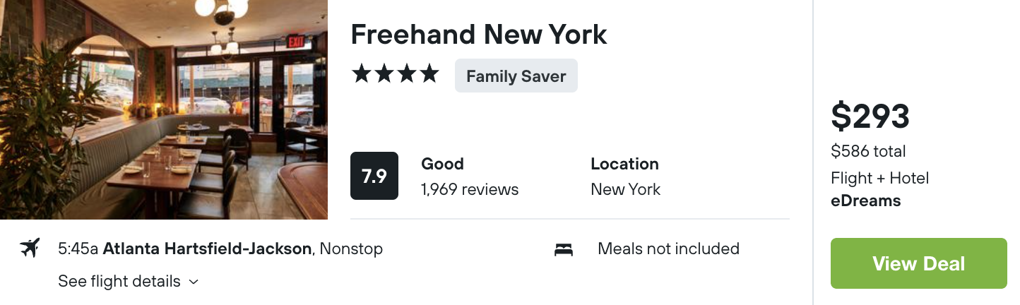1020x305 pixels.
Task: Click the $293 price
Action: point(870,116)
